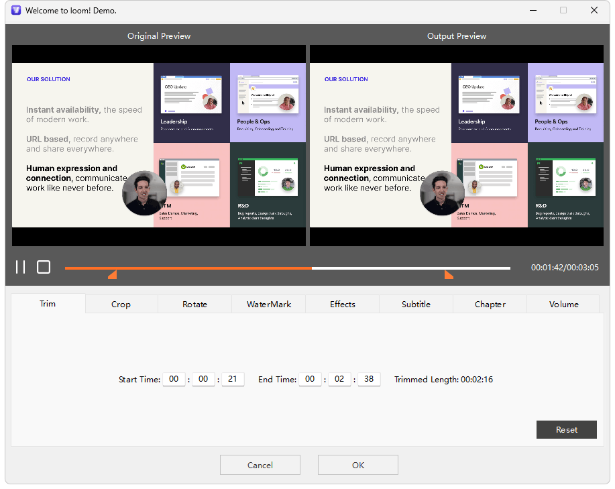Screen dimensions: 615x489
Task: Reset the trim settings
Action: 566,430
